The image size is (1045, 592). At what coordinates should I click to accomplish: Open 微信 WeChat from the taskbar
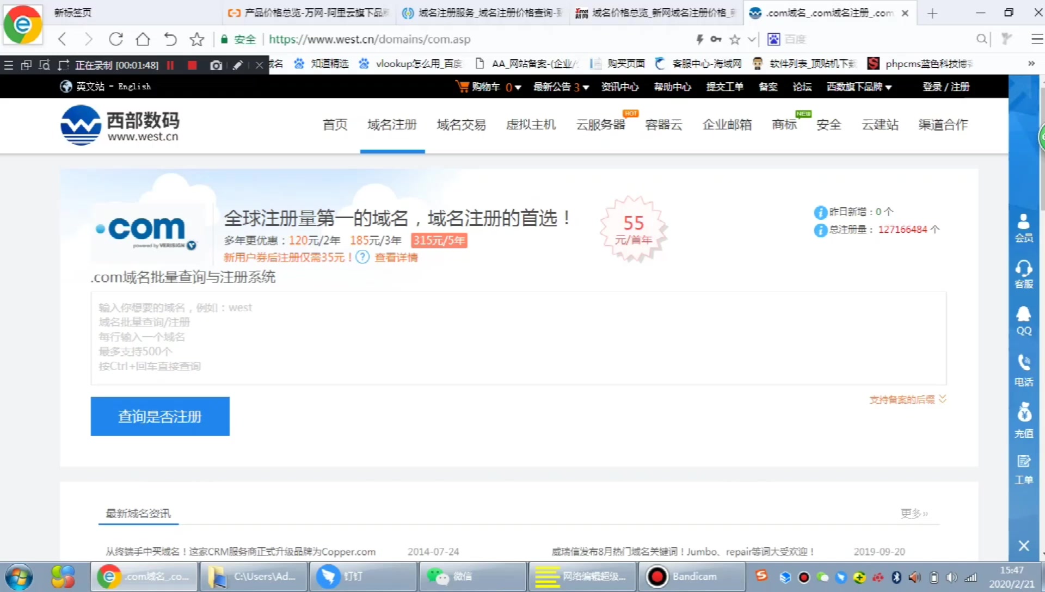pyautogui.click(x=472, y=577)
